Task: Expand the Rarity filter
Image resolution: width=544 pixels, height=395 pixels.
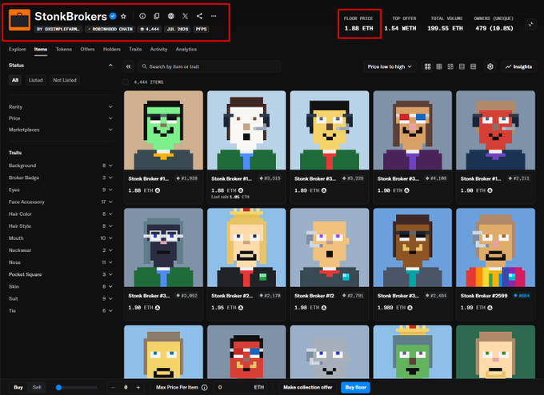Action: click(x=61, y=107)
